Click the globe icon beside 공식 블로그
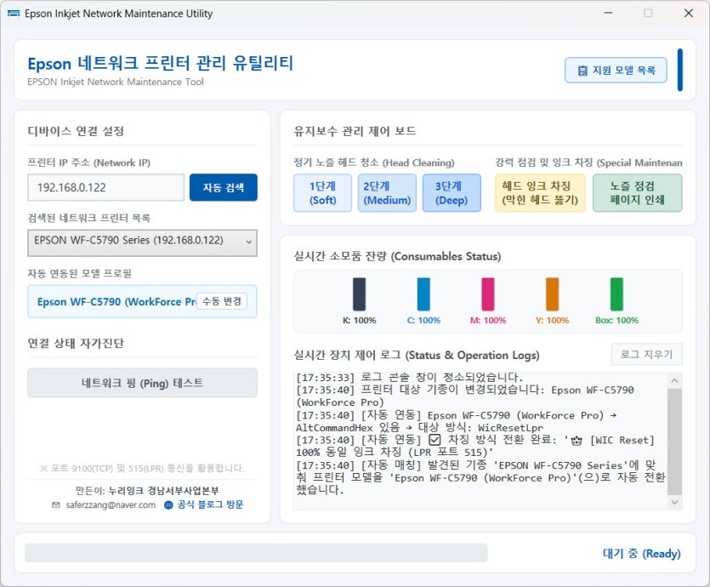 168,504
